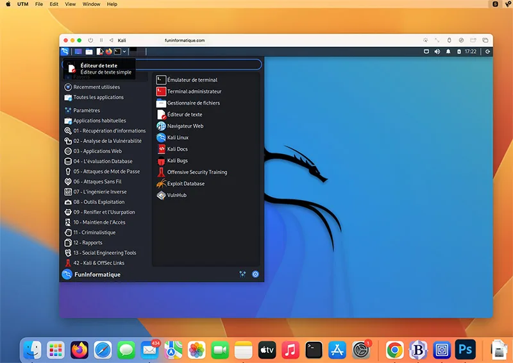
Task: Open 09 - Renifler et l'Usurpation category
Action: point(105,212)
